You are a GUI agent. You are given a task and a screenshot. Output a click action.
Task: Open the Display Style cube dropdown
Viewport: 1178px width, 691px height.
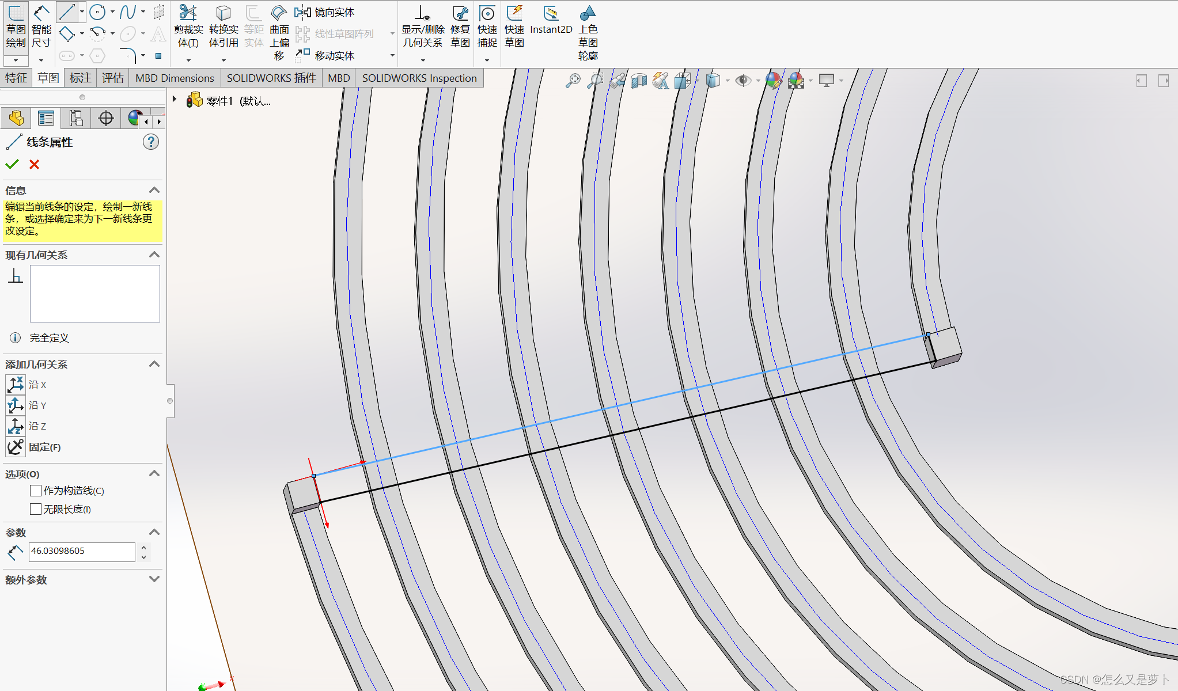tap(728, 81)
